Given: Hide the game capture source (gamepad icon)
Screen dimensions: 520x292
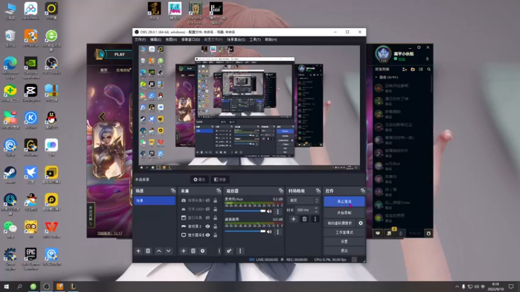Looking at the screenshot, I should (207, 226).
